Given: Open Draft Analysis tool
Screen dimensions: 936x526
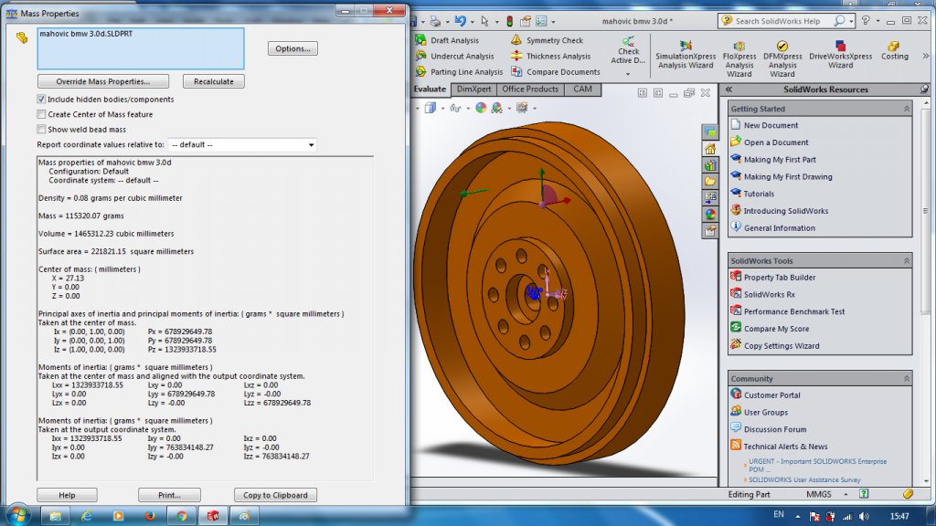Looking at the screenshot, I should pos(447,40).
